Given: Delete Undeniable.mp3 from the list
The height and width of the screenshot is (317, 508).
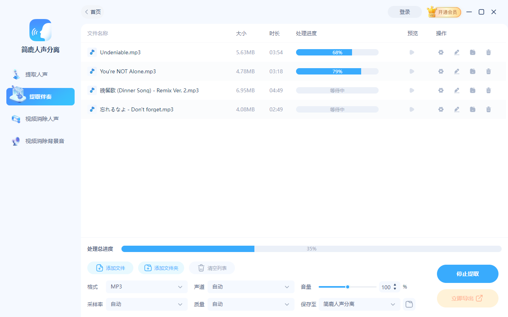Looking at the screenshot, I should coord(489,52).
